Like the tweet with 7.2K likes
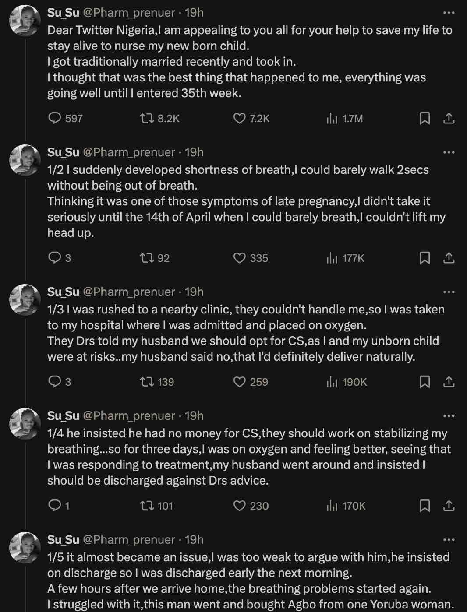467x612 pixels. [x=240, y=118]
